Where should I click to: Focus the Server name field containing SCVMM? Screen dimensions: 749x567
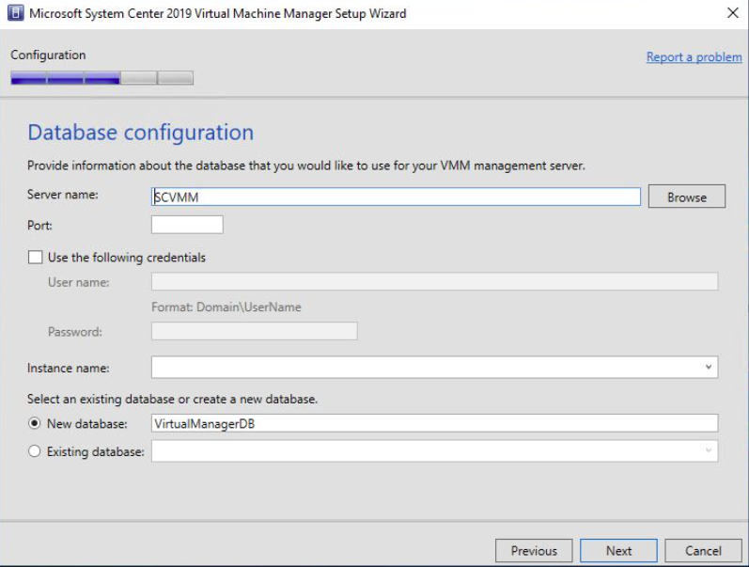click(x=396, y=197)
